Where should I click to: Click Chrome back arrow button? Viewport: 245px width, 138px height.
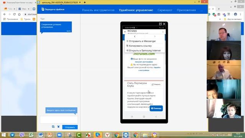[5, 14]
